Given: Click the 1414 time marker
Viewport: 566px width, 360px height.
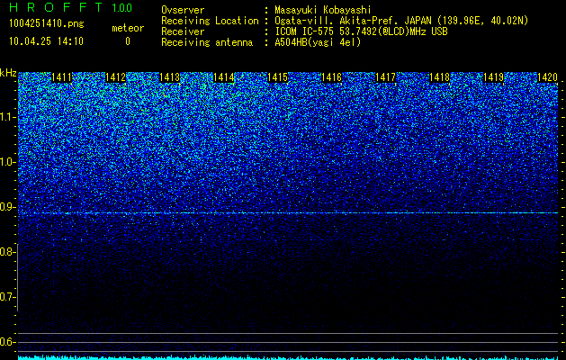Looking at the screenshot, I should [224, 77].
